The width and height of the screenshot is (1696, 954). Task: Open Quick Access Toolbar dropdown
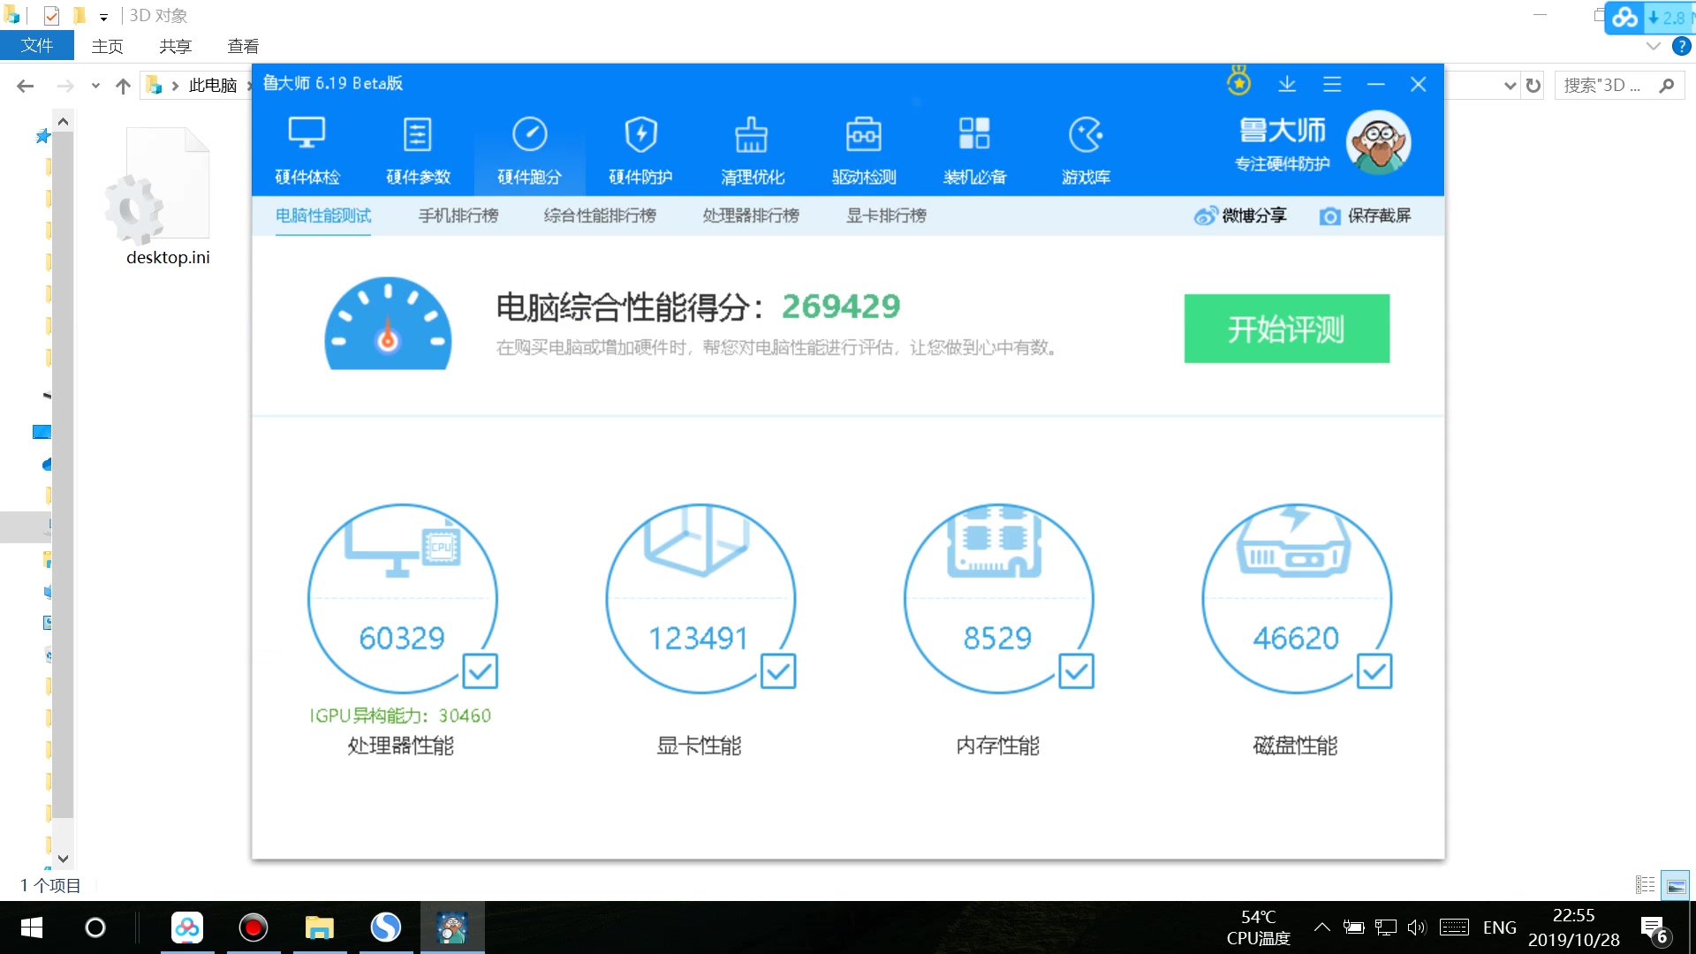(103, 17)
